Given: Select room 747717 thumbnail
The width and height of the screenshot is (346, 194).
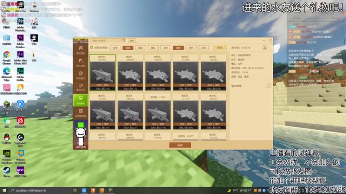Looking at the screenshot, I should 186,112.
